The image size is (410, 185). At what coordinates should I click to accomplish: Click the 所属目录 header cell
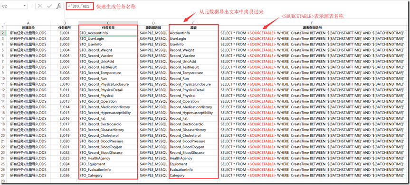point(28,27)
